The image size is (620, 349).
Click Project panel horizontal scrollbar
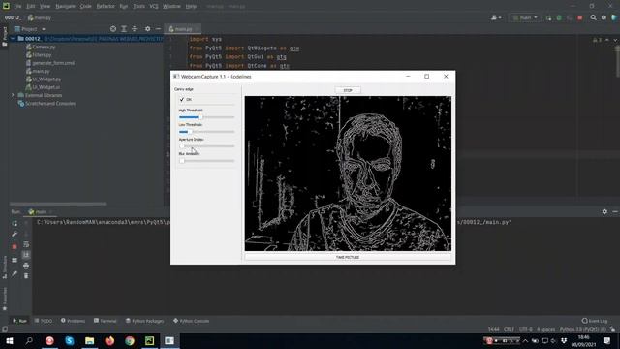(x=58, y=204)
